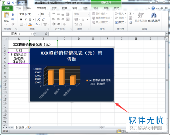170x135 pixels.
Task: Switch to the Formulas tab
Action: coord(54,8)
